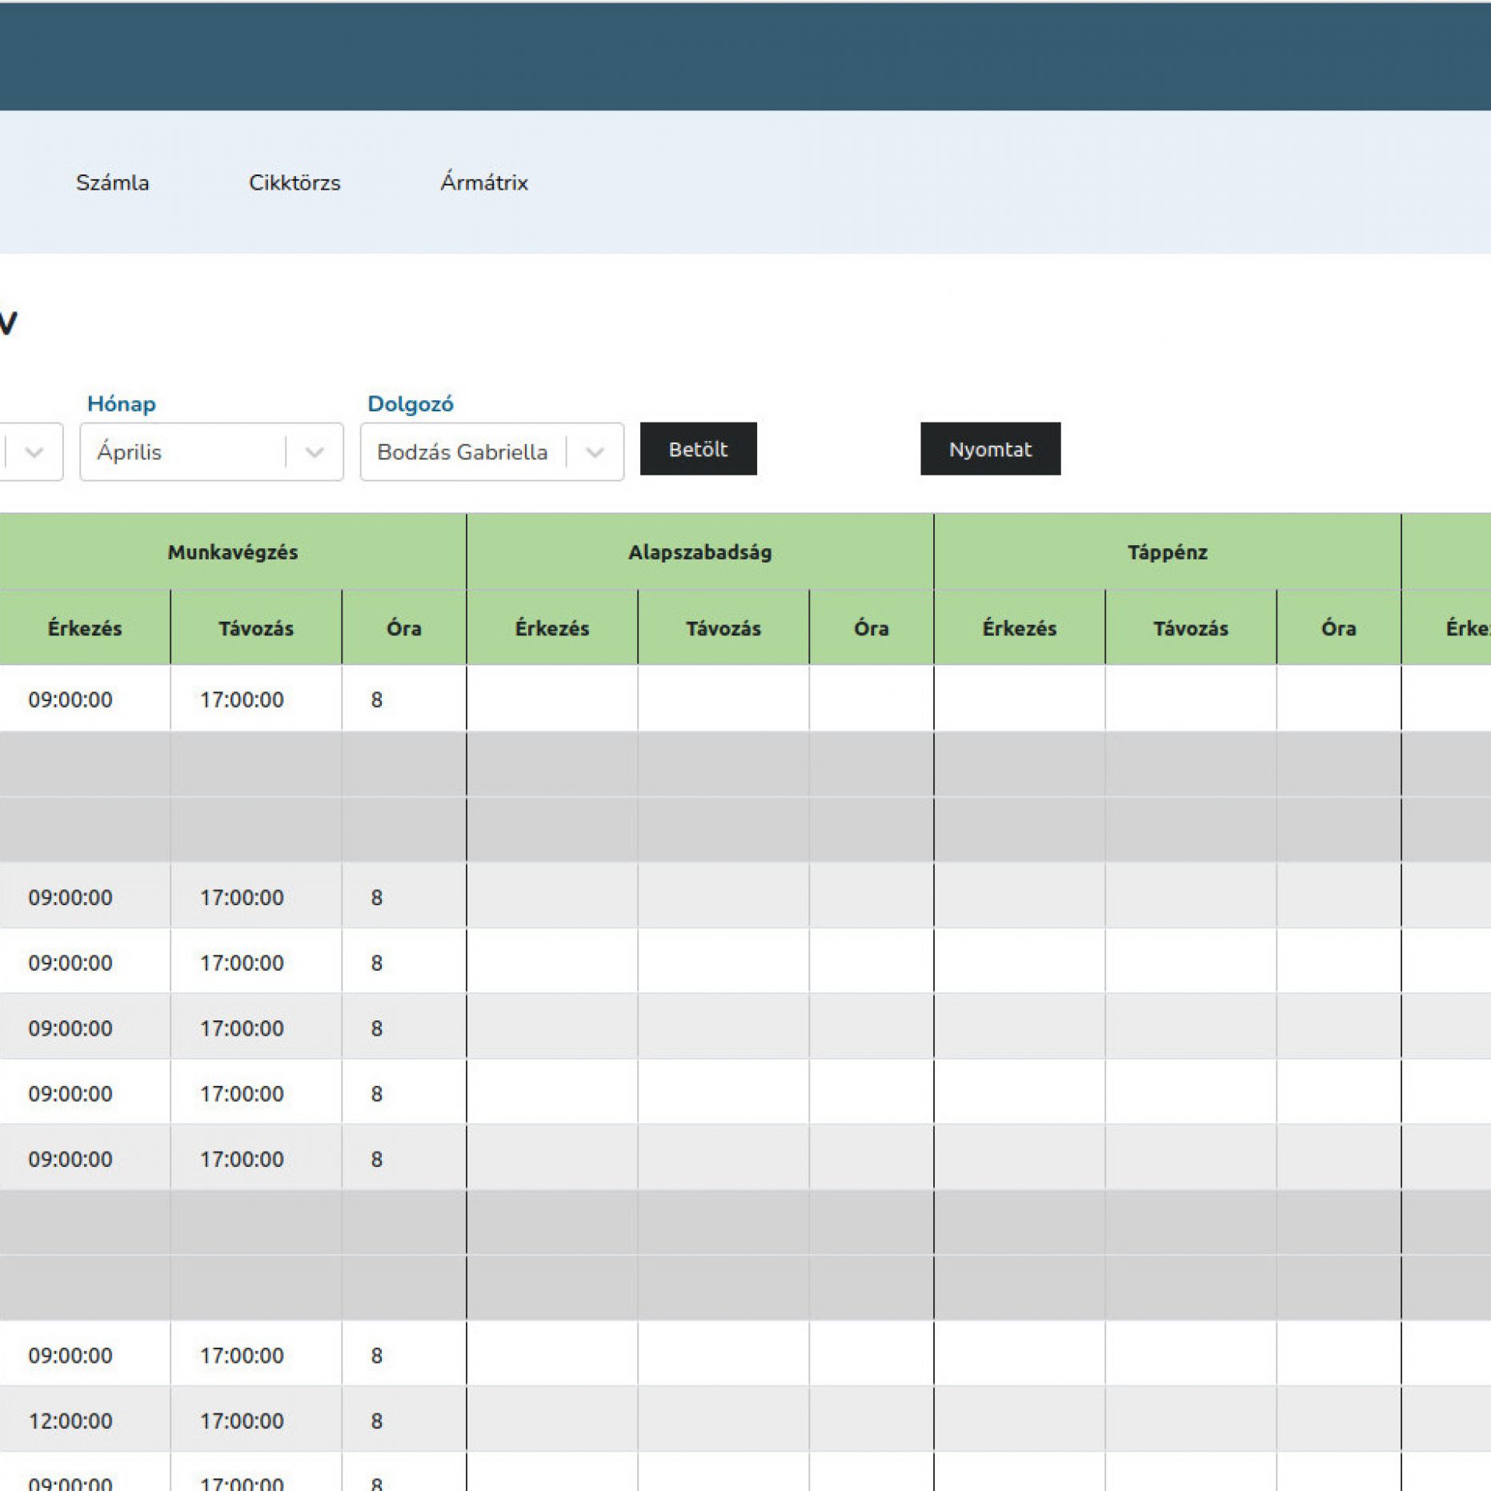This screenshot has height=1491, width=1491.
Task: Click Érkezés column header under Munkavégzés
Action: [x=85, y=628]
